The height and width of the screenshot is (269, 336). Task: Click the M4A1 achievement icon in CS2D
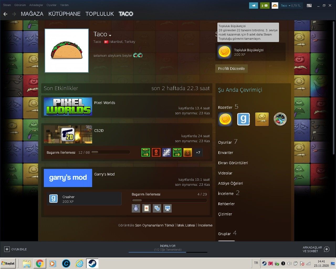(146, 152)
